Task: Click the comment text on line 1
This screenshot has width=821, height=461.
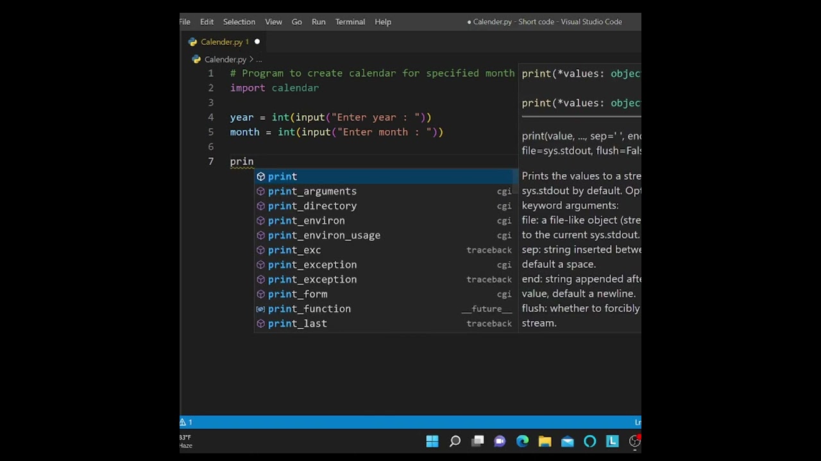Action: 373,73
